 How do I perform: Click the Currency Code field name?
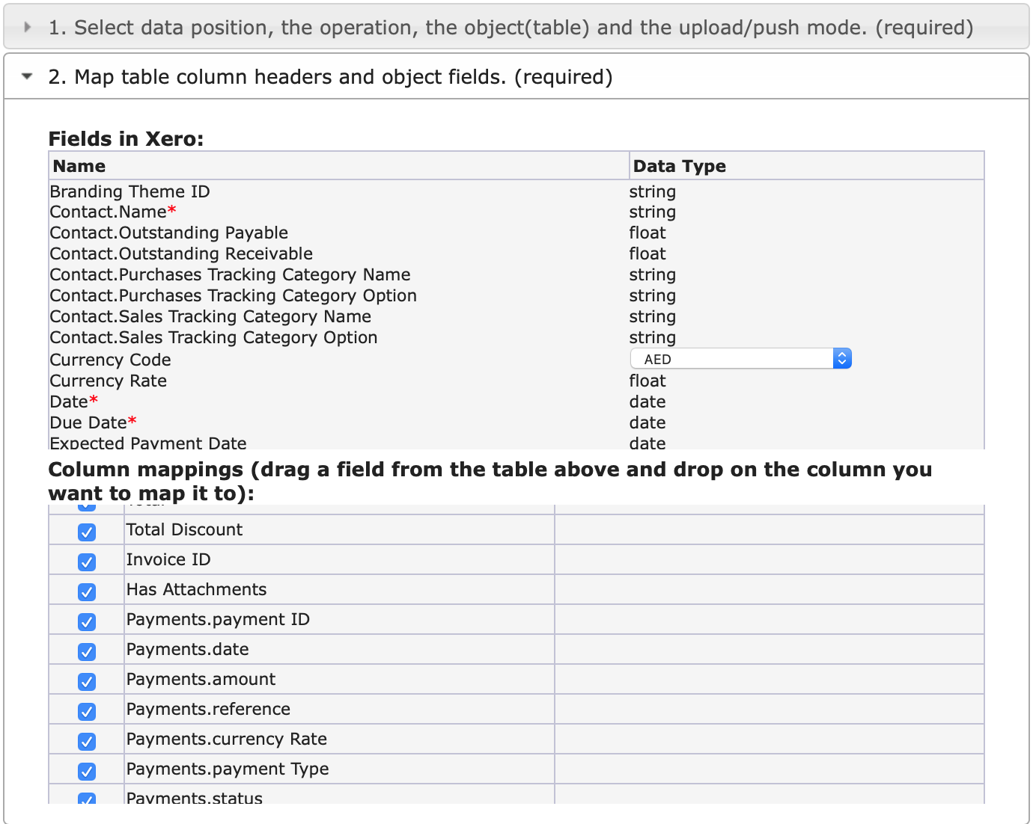tap(110, 360)
